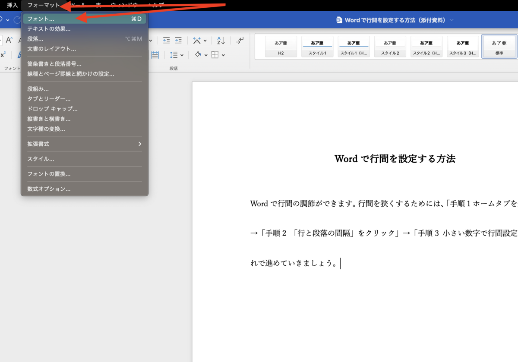
Task: Toggle superscript formatting
Action: [2, 54]
